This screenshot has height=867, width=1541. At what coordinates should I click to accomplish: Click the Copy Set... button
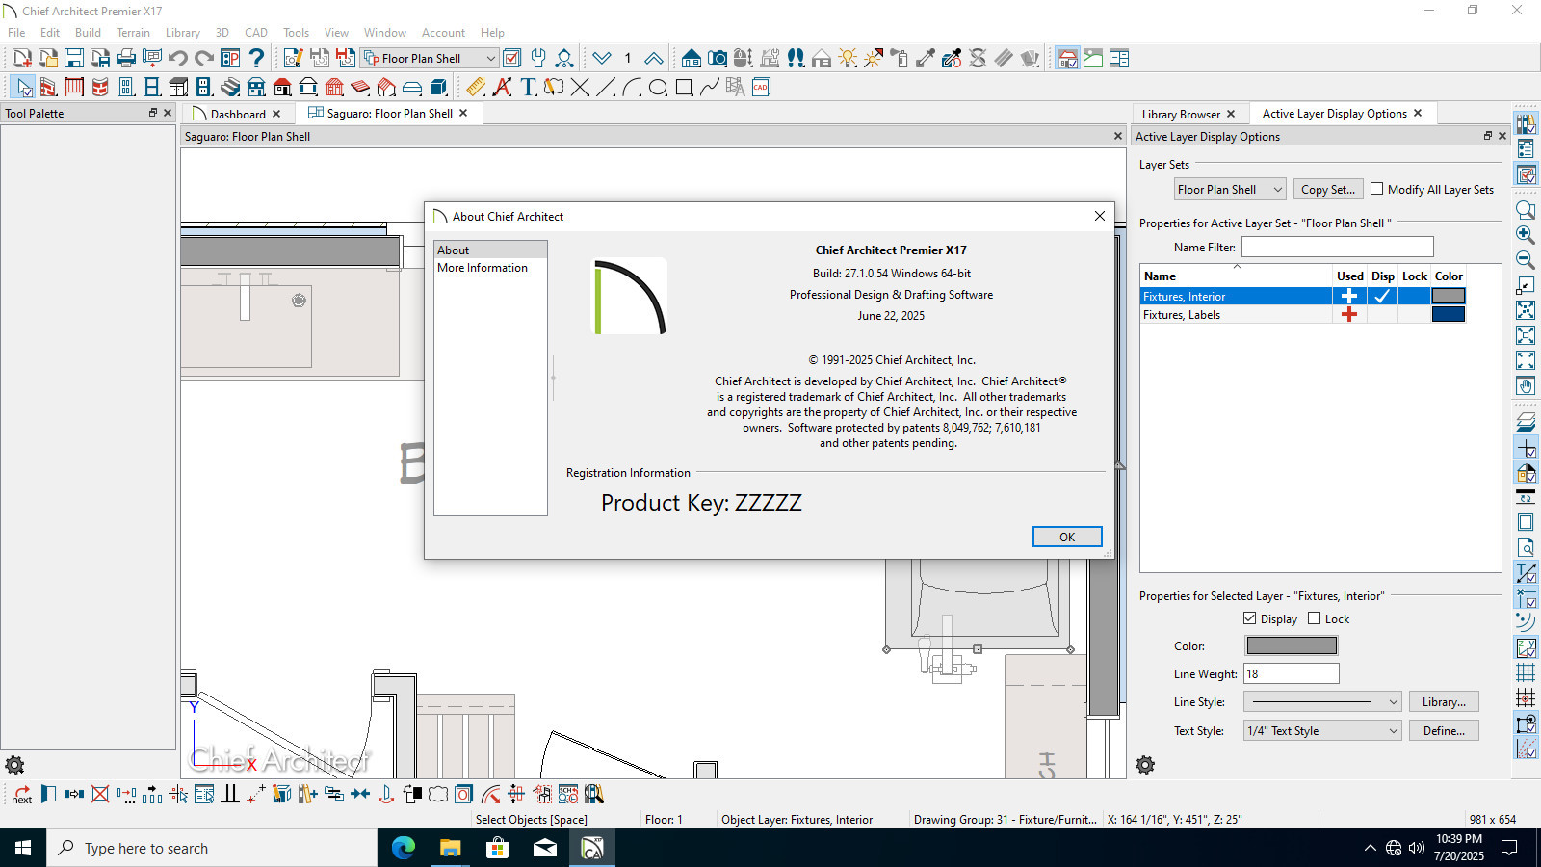(1328, 190)
